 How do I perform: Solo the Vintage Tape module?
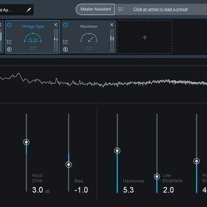click(9, 50)
